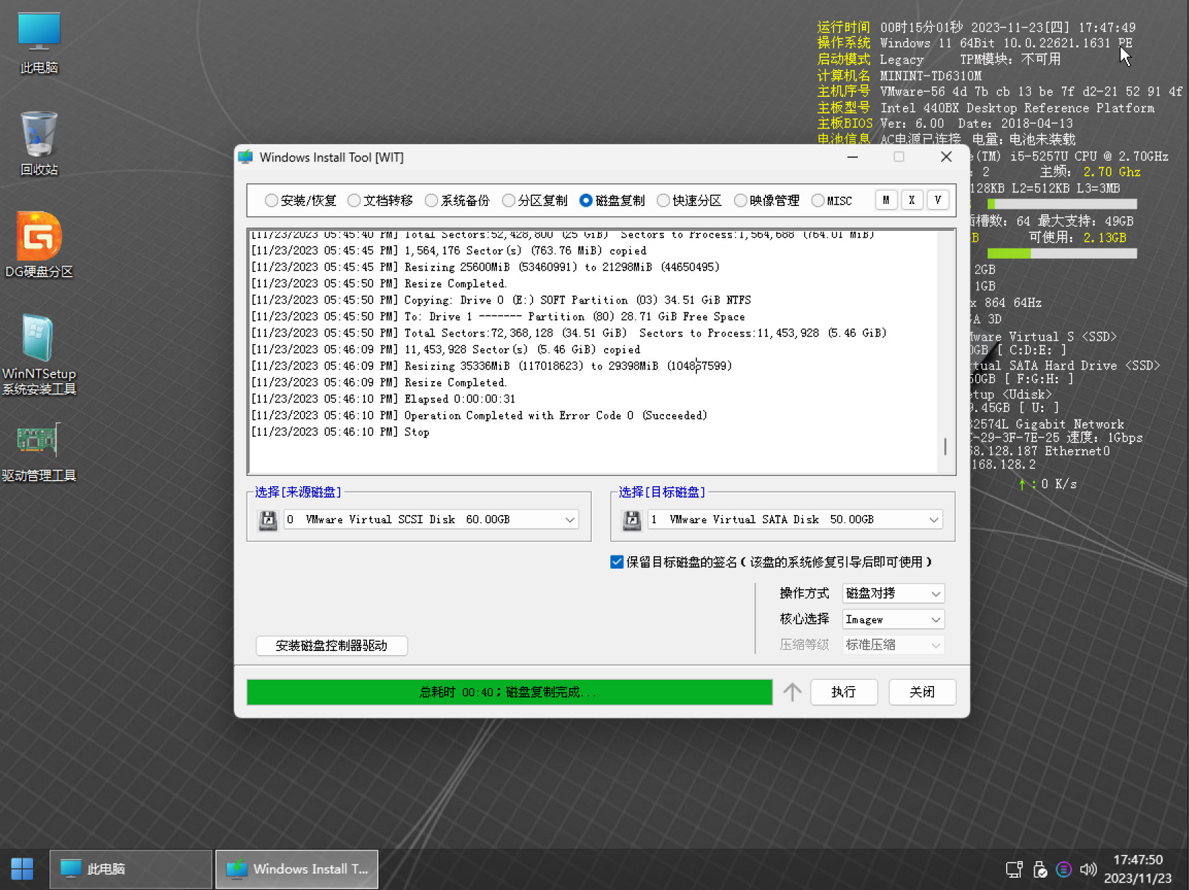Viewport: 1189px width, 890px height.
Task: Close the Windows Install Tool window
Action: tap(946, 157)
